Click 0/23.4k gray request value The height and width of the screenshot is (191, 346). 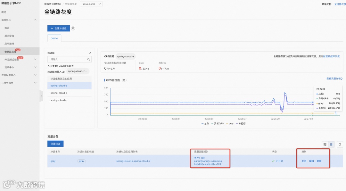coord(144,69)
